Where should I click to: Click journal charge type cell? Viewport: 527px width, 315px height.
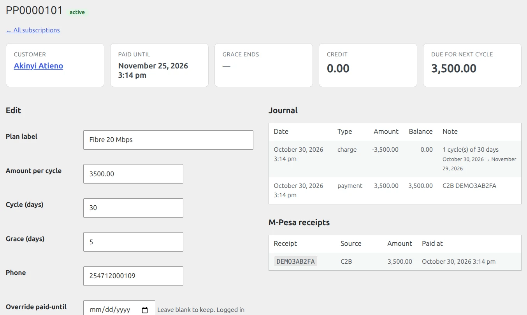tap(347, 149)
